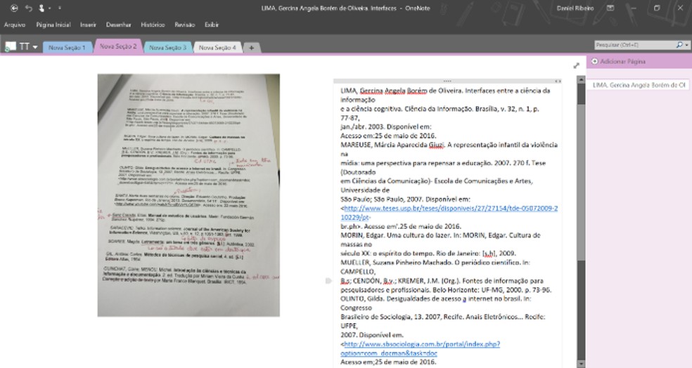Click the notebook icon beside TT
This screenshot has width=692, height=368.
pyautogui.click(x=10, y=46)
